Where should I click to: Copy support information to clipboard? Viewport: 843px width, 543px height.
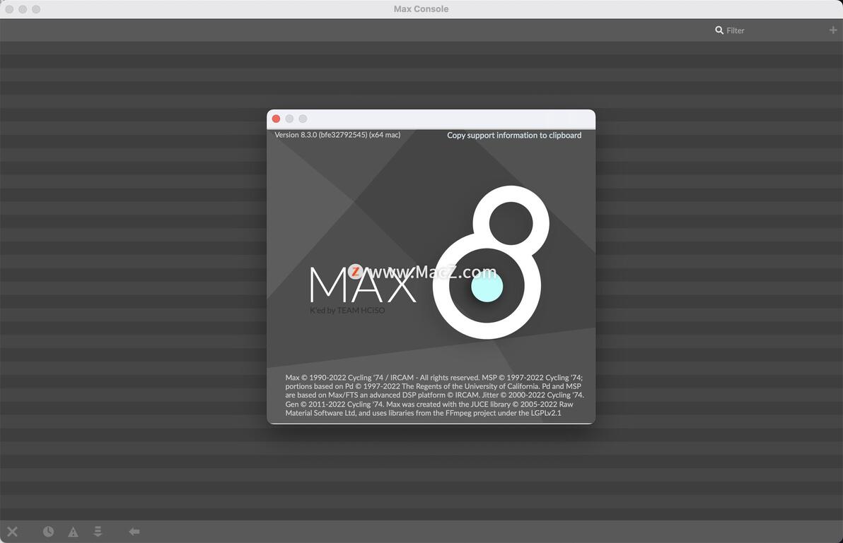(514, 135)
